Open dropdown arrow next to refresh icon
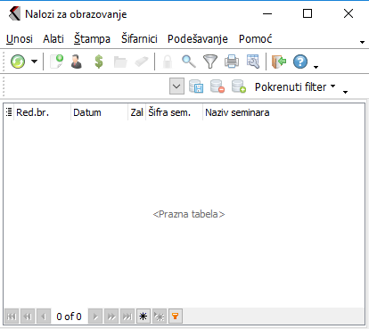 click(35, 62)
